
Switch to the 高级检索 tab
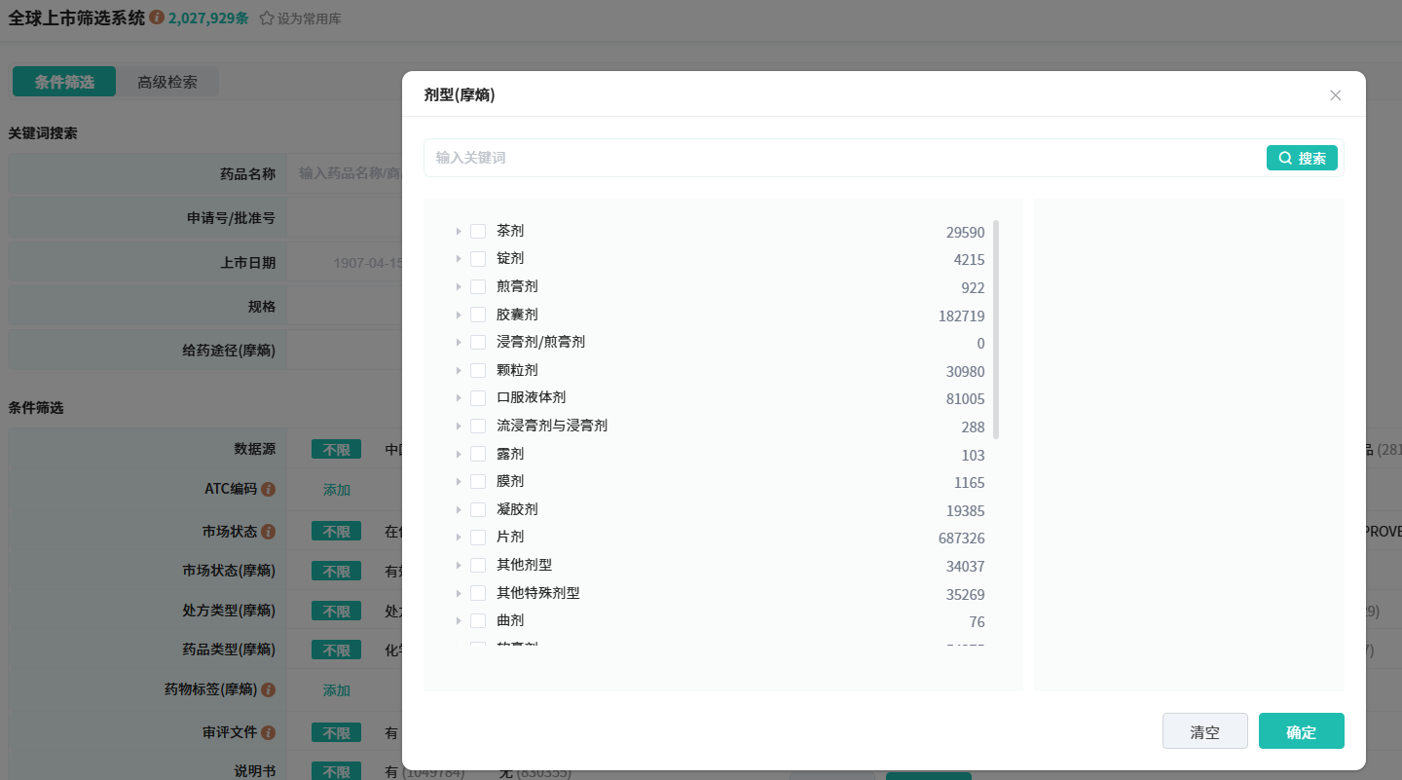pyautogui.click(x=167, y=82)
